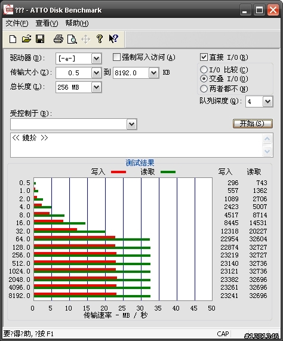Click read value 32736 for 512.0 row
The width and height of the screenshot is (283, 341).
pos(258,263)
